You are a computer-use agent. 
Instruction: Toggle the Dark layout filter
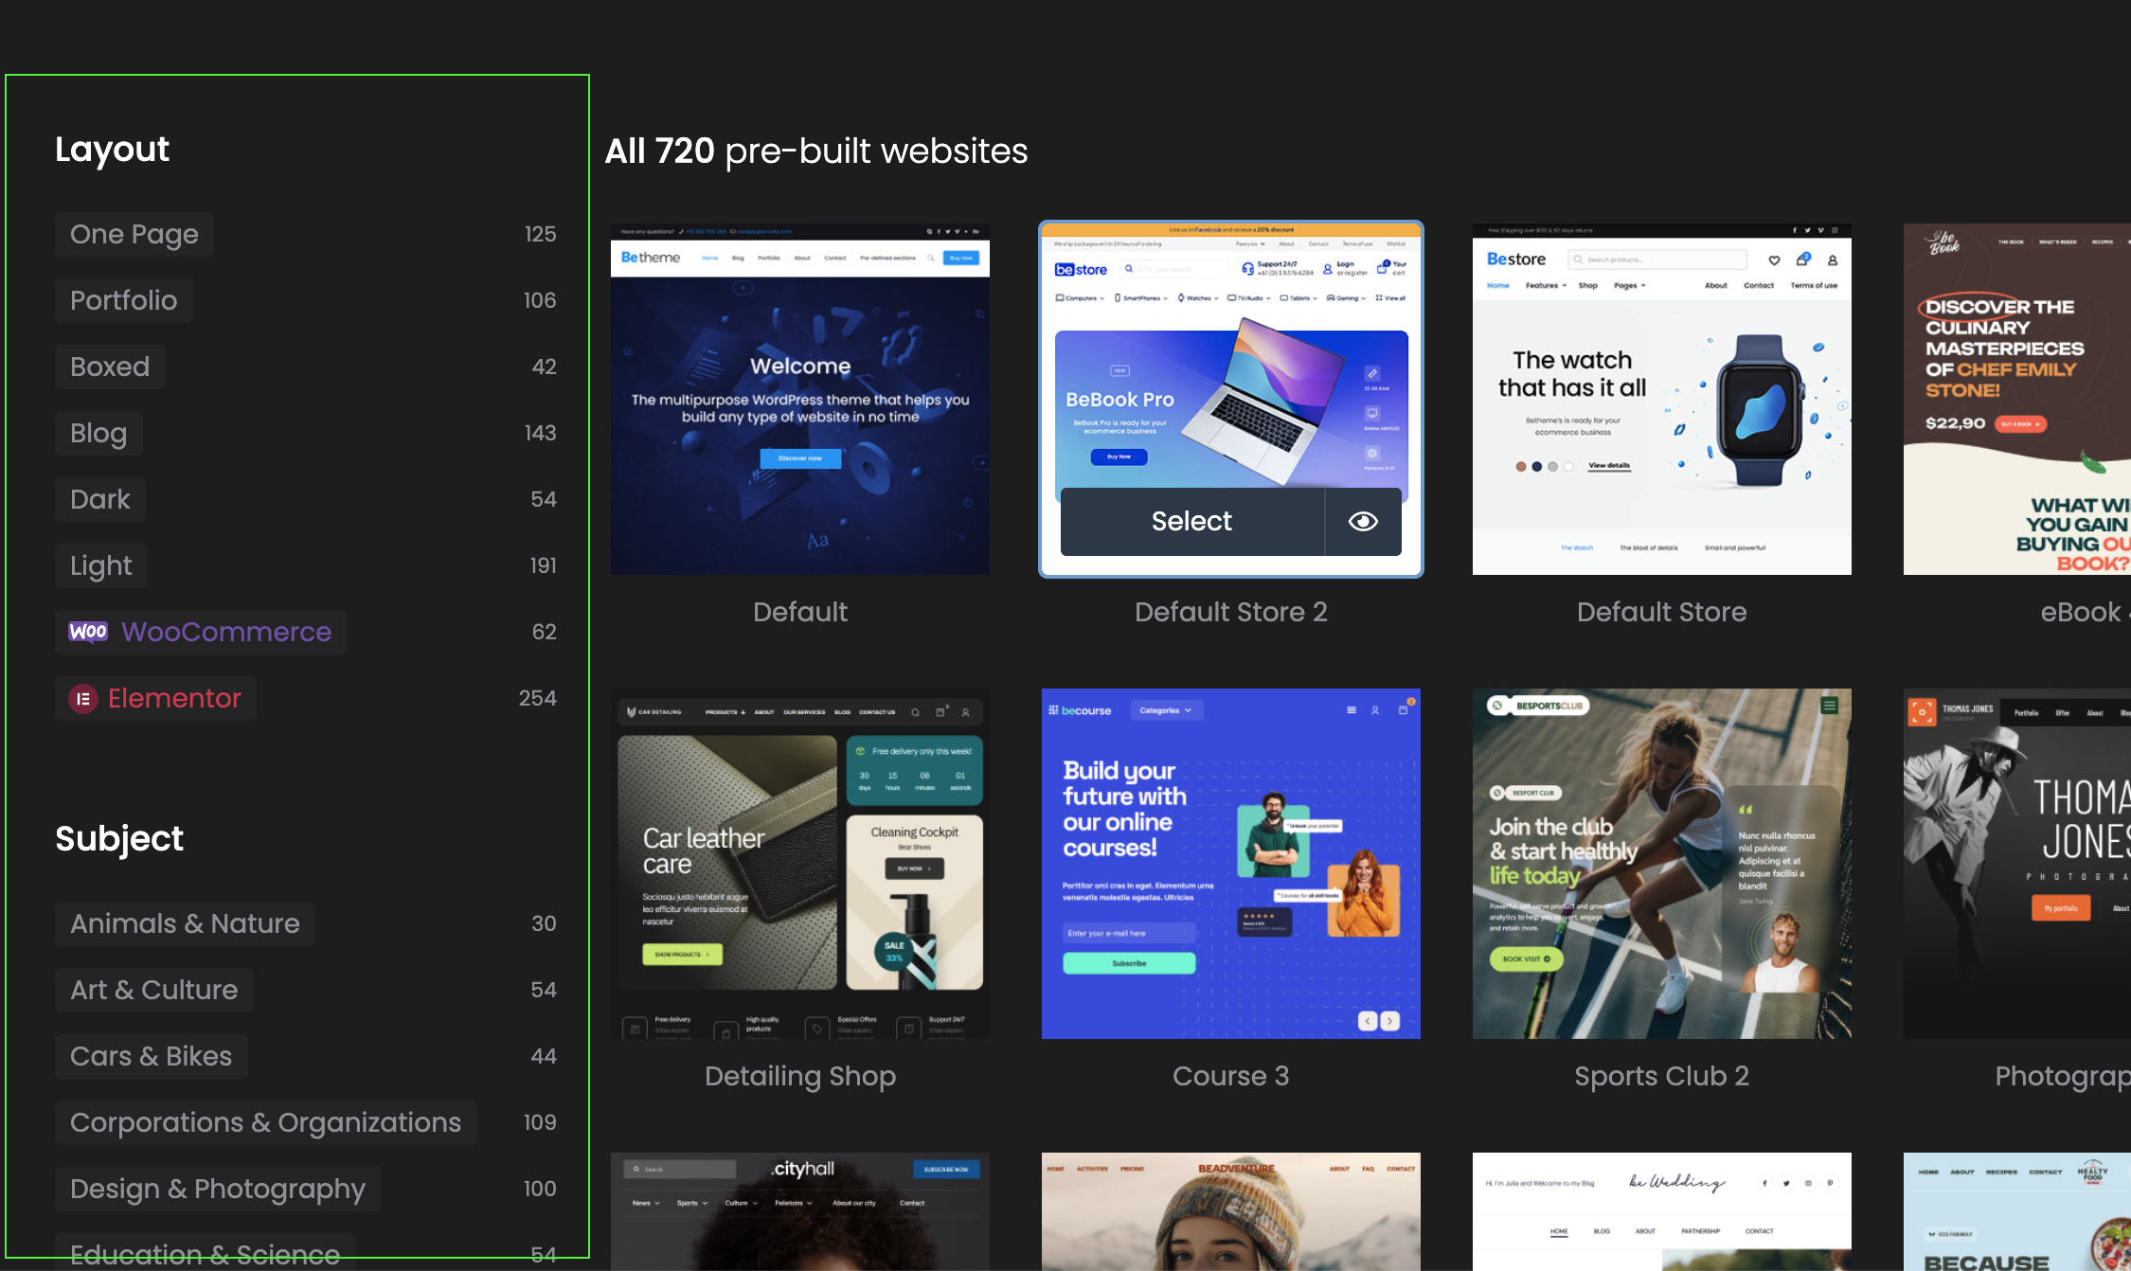point(100,499)
